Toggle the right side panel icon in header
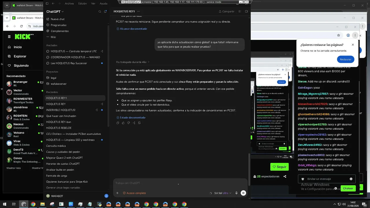This screenshot has width=370, height=208. (x=247, y=12)
